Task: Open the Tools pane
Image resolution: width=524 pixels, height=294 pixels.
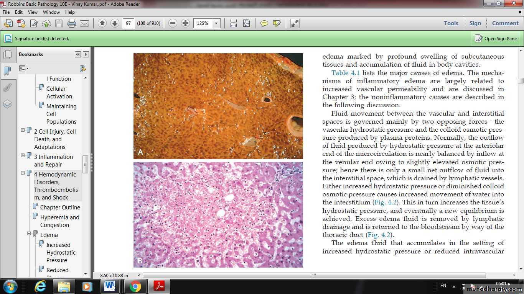Action: pos(451,23)
